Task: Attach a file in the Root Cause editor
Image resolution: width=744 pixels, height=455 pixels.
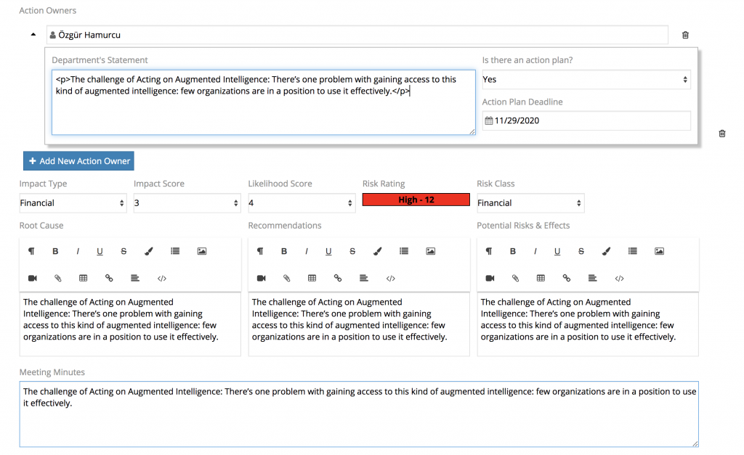Action: click(x=57, y=278)
